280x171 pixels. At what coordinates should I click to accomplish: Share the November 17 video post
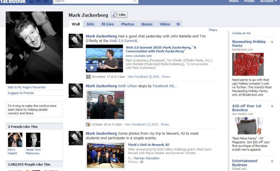(166, 77)
